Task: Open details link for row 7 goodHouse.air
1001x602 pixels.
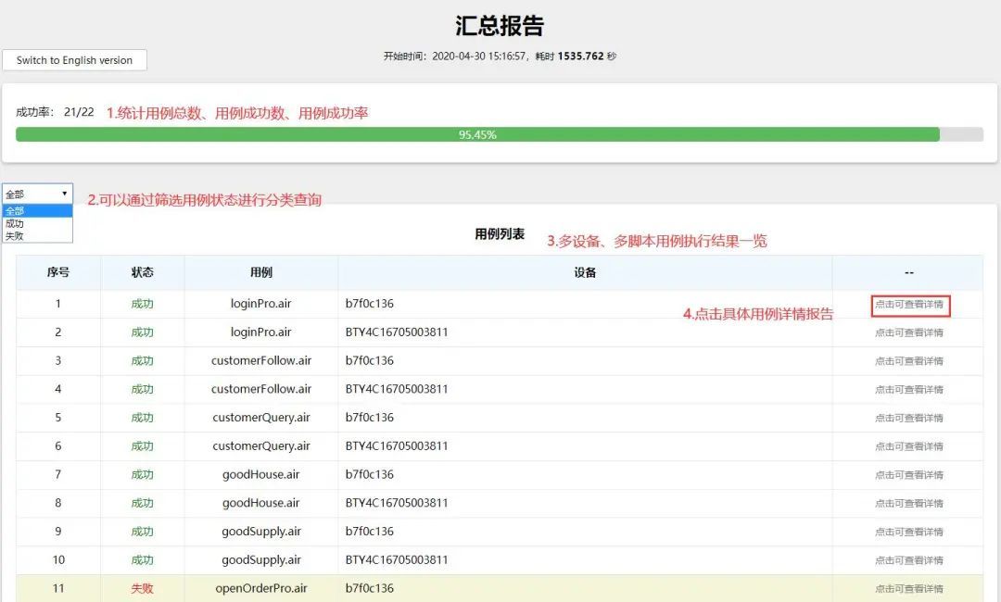Action: [x=909, y=475]
